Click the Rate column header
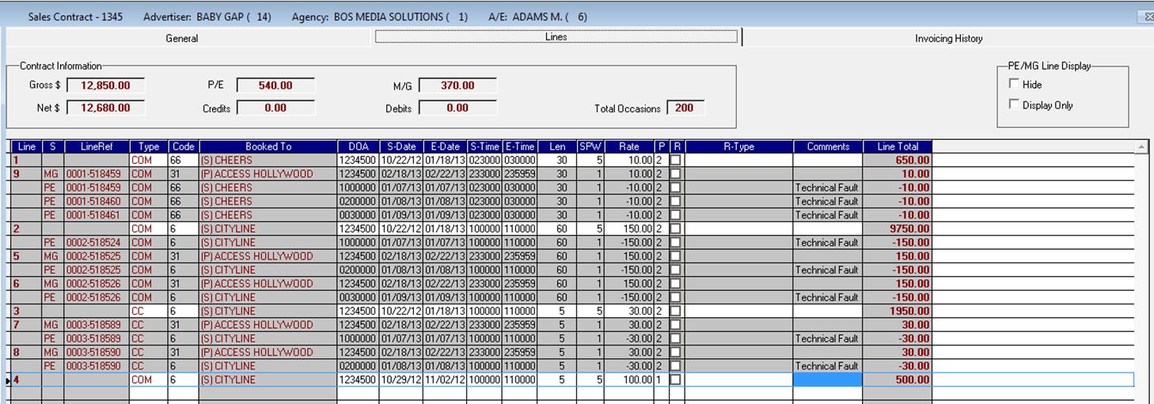Image resolution: width=1154 pixels, height=404 pixels. (x=629, y=146)
